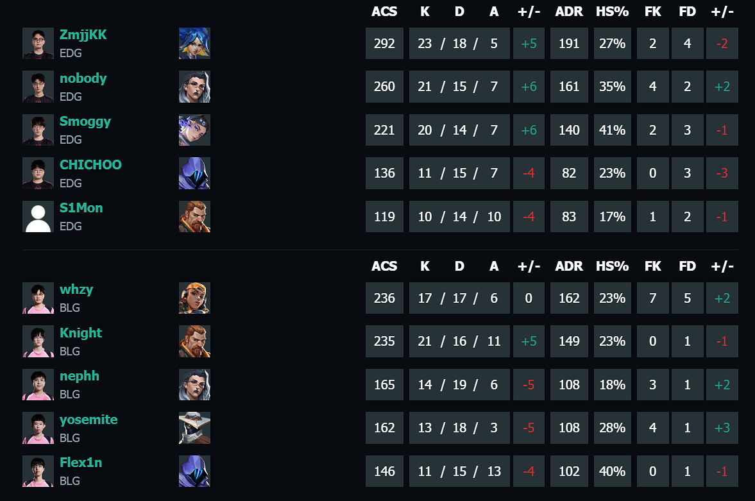Image resolution: width=755 pixels, height=501 pixels.
Task: Select ZmjjKK's Neon agent icon
Action: point(194,43)
